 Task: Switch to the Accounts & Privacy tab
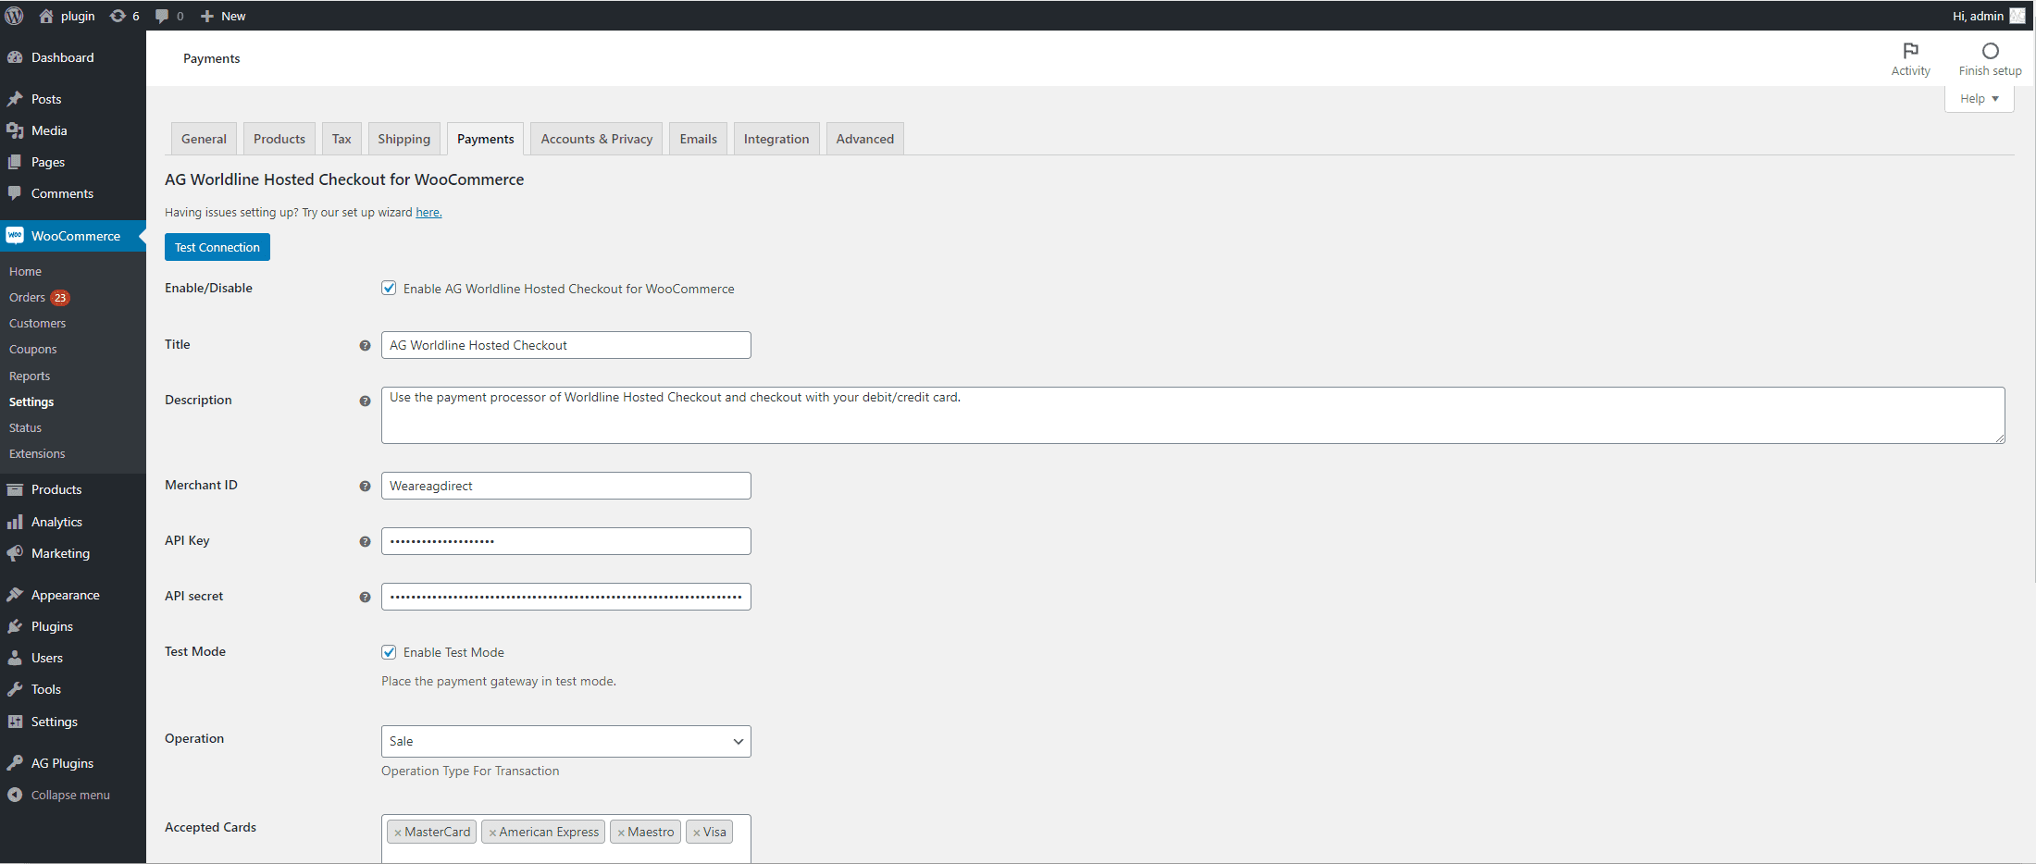click(x=596, y=139)
